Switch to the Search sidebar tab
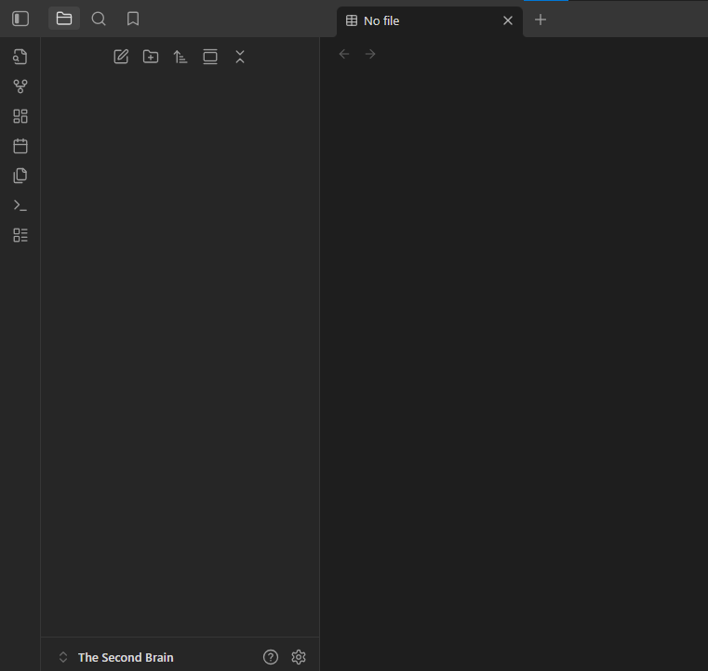The width and height of the screenshot is (708, 671). point(99,19)
